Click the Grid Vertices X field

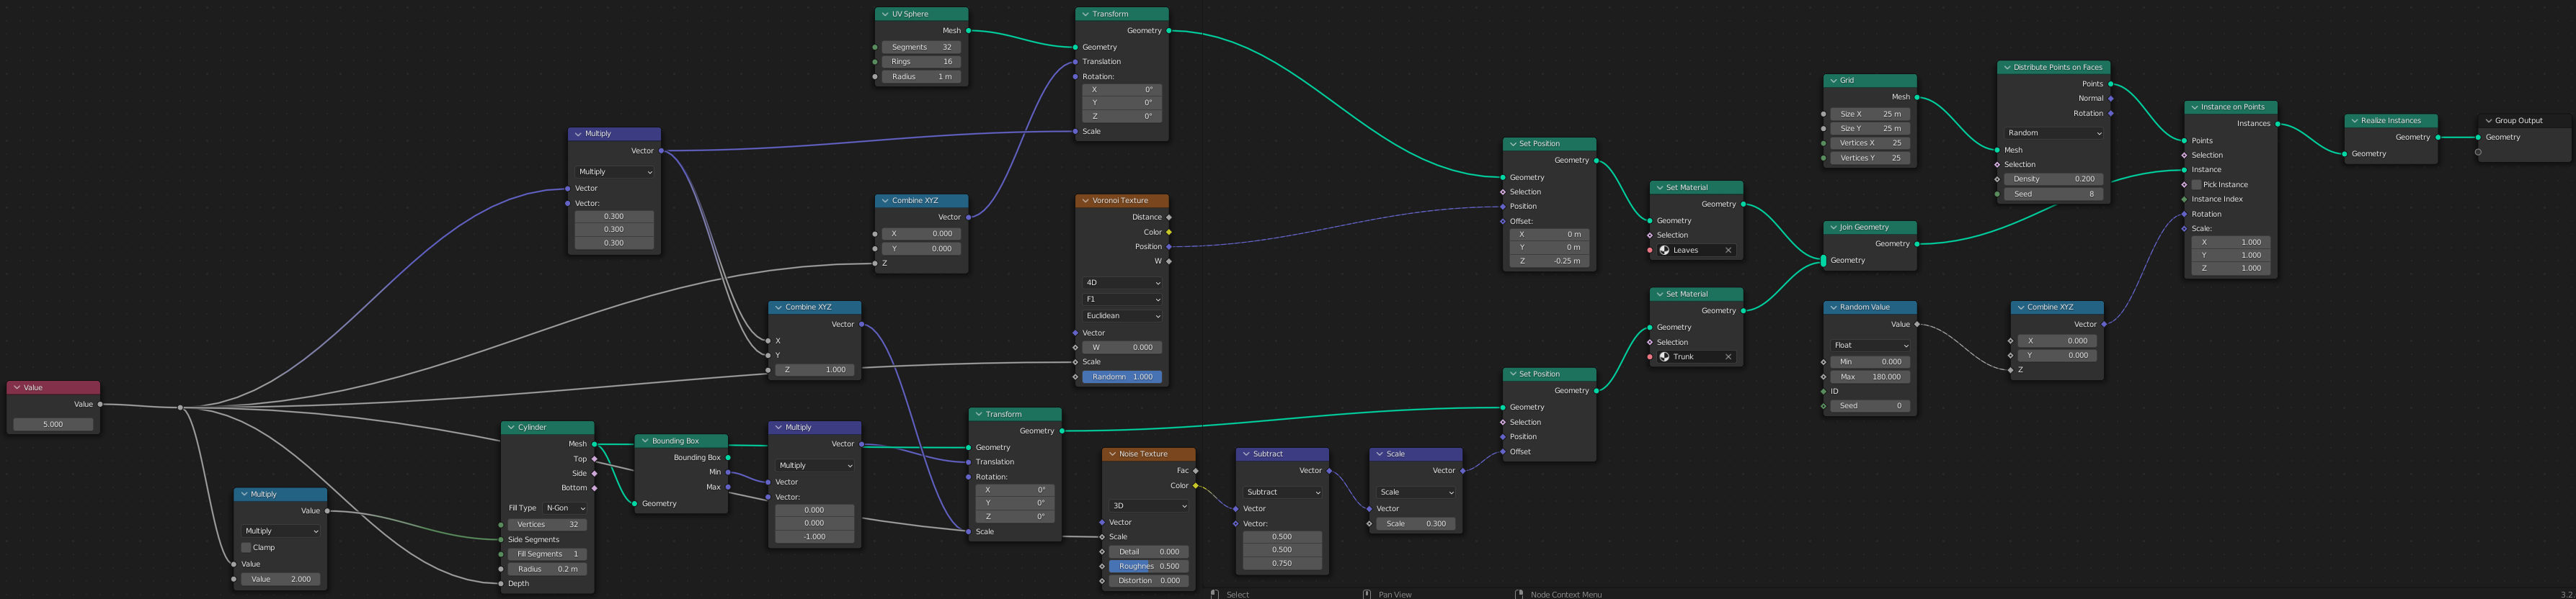pos(1870,143)
